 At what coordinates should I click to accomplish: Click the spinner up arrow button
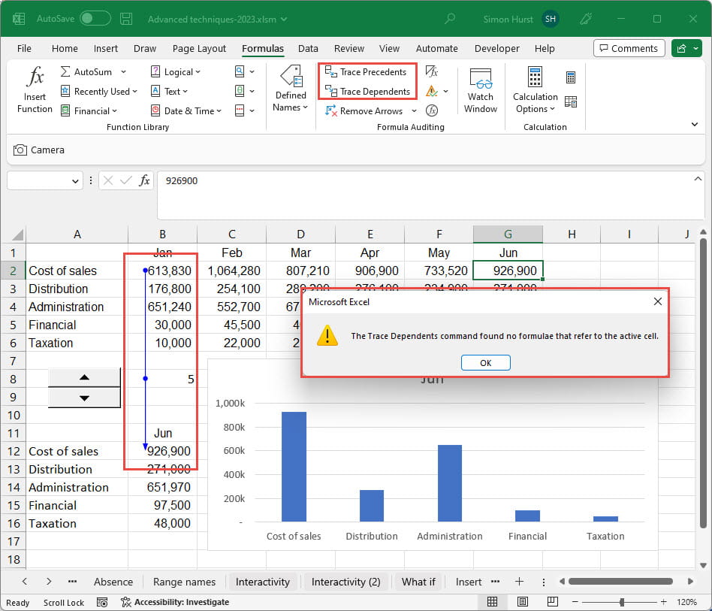pyautogui.click(x=84, y=377)
